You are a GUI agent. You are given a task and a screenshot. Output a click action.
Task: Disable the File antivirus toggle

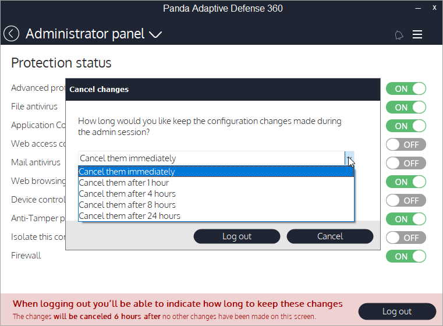406,108
